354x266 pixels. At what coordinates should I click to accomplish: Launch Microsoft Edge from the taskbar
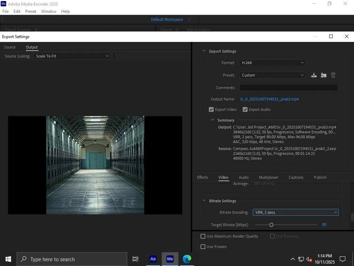coord(187,259)
